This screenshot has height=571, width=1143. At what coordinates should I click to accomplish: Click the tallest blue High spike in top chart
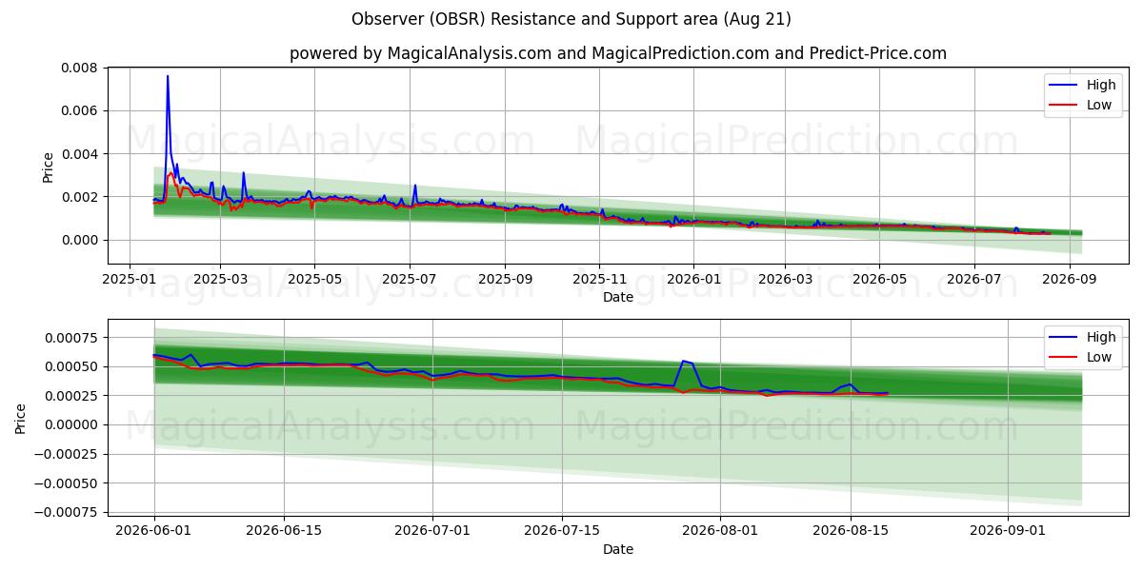pos(168,77)
